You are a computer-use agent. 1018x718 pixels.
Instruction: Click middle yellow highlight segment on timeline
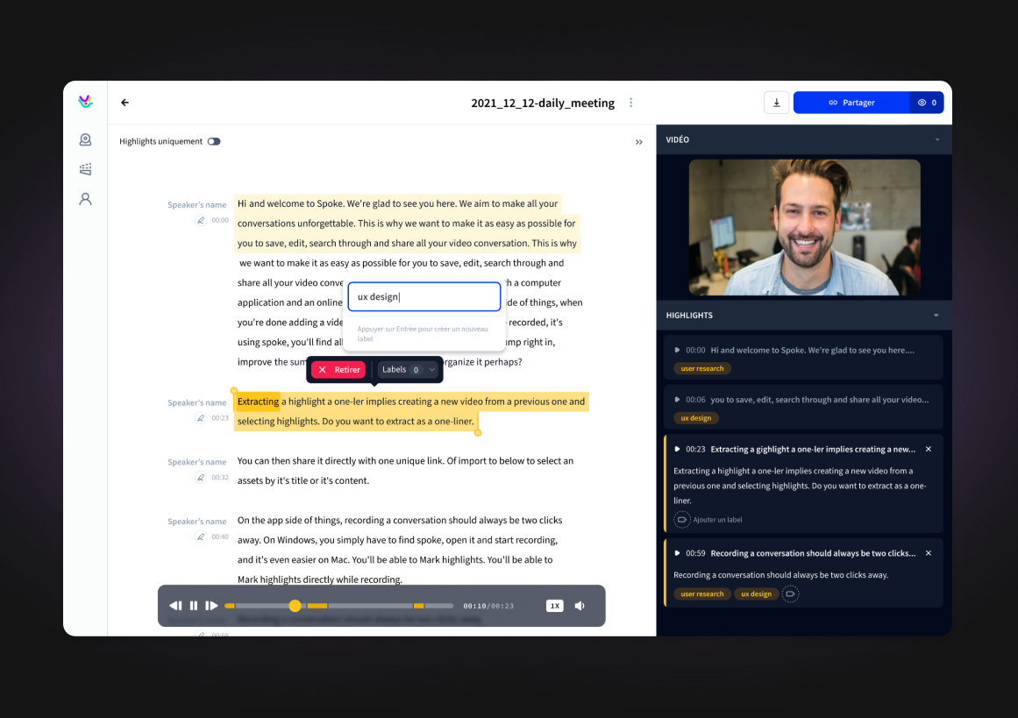click(x=317, y=606)
